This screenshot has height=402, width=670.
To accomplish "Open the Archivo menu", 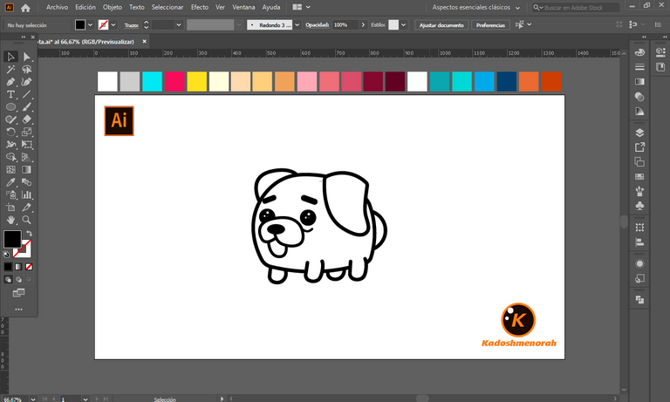I will coord(57,7).
